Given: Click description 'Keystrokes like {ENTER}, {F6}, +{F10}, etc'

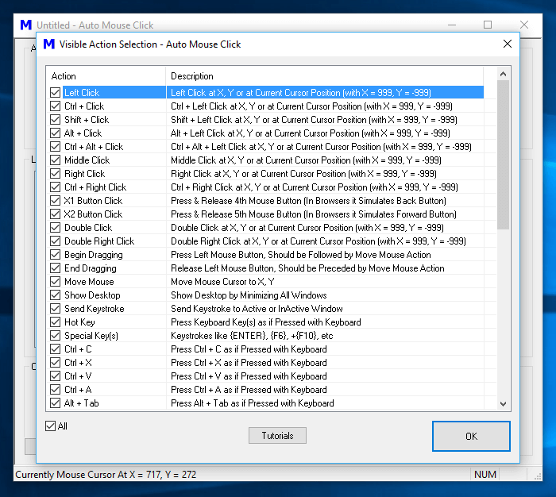Looking at the screenshot, I should pyautogui.click(x=252, y=336).
